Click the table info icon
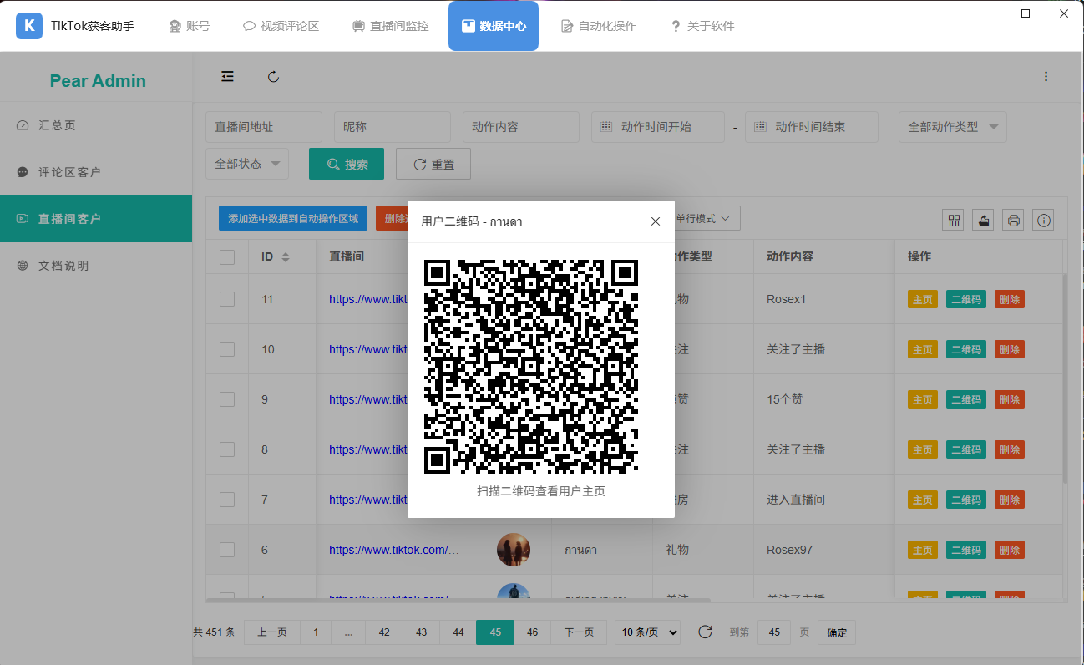Image resolution: width=1084 pixels, height=665 pixels. (1043, 221)
